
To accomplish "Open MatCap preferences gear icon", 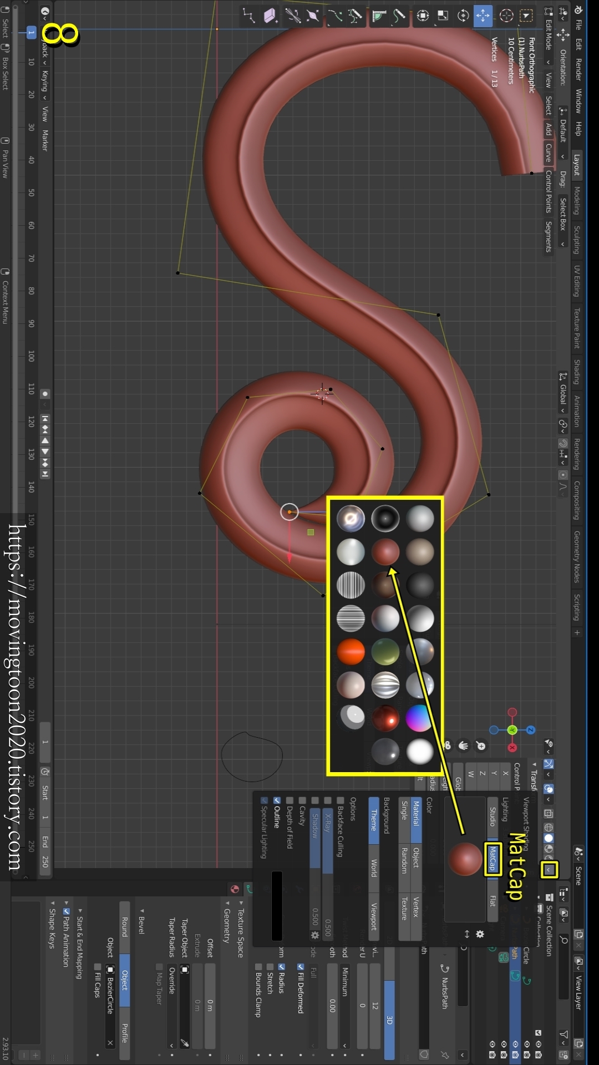I will (x=480, y=934).
